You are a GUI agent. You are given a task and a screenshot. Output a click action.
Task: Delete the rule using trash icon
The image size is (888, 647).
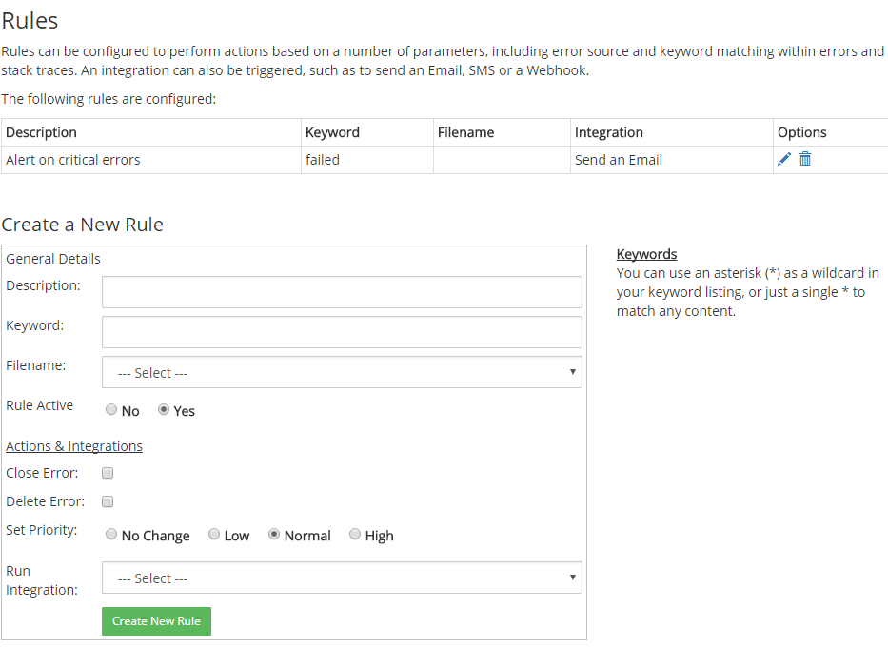[x=805, y=159]
